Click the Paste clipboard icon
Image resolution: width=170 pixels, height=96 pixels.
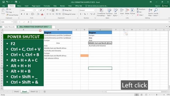point(3,11)
